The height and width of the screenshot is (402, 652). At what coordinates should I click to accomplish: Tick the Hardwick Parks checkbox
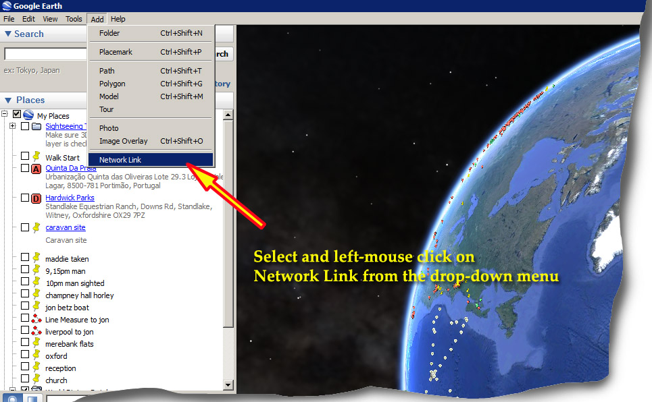pos(25,197)
